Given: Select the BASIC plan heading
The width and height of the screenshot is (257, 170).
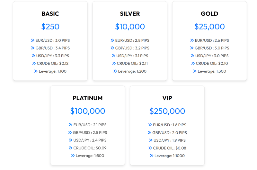Looking at the screenshot, I should coord(50,14).
